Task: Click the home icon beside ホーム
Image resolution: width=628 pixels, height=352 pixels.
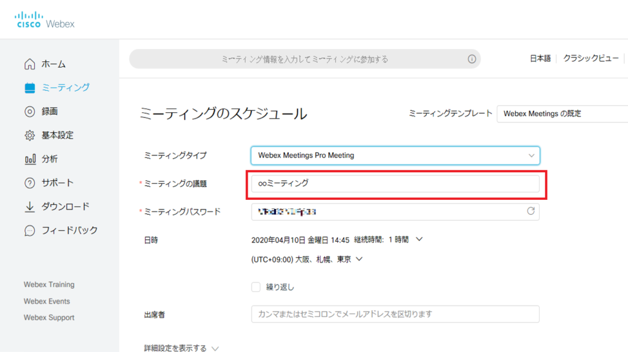Action: click(29, 64)
